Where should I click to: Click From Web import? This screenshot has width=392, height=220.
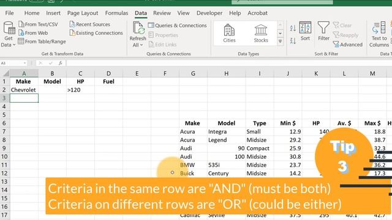(33, 33)
